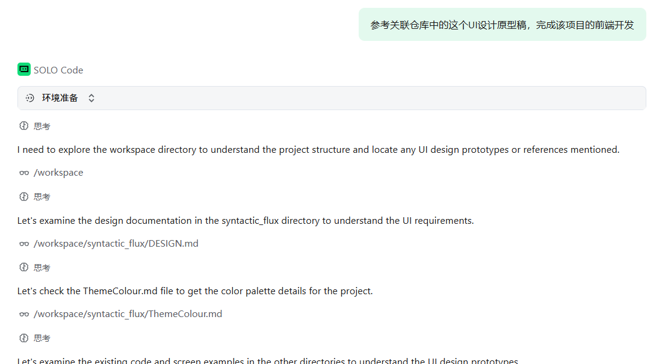This screenshot has height=364, width=668.
Task: Click the 思考 brain icon above 'Let's examine the design documentation'
Action: coord(24,197)
